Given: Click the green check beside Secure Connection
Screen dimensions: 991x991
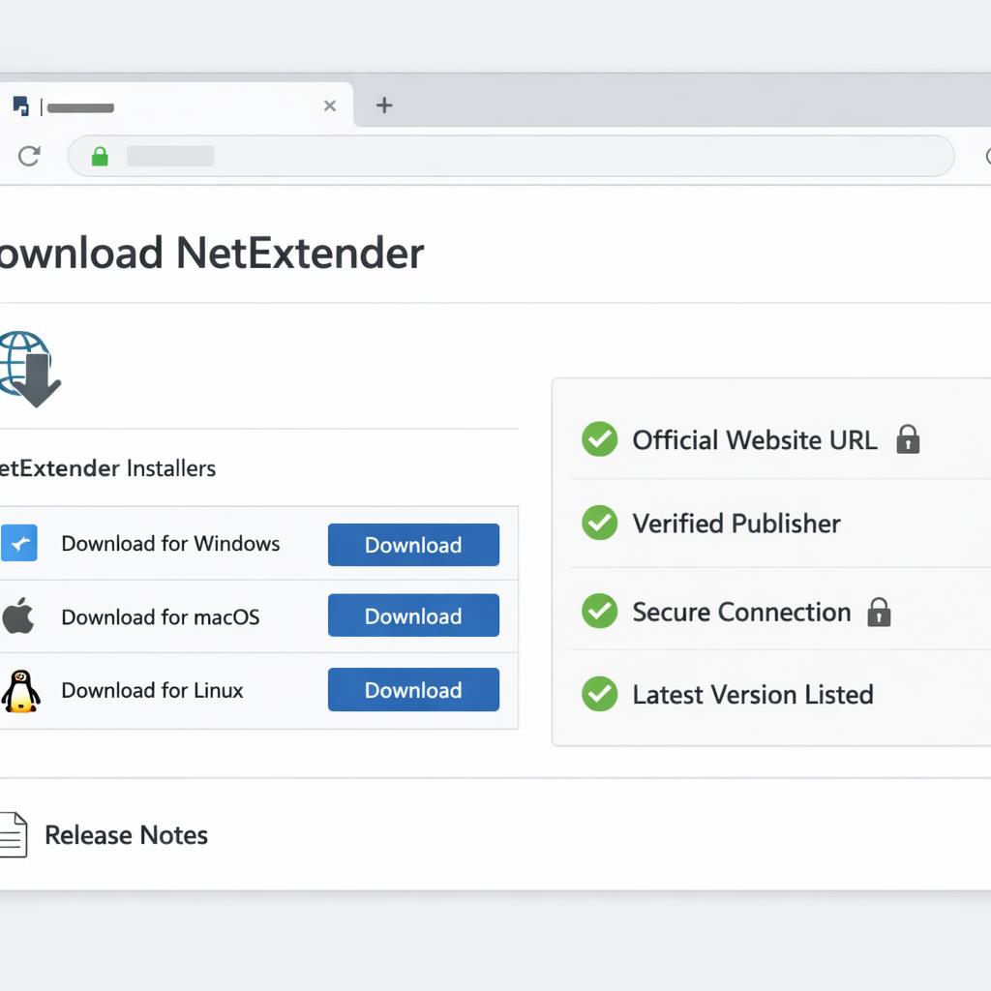Looking at the screenshot, I should pos(600,612).
